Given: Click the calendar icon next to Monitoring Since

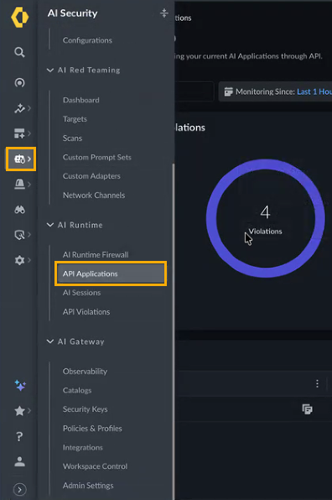Looking at the screenshot, I should tap(228, 91).
